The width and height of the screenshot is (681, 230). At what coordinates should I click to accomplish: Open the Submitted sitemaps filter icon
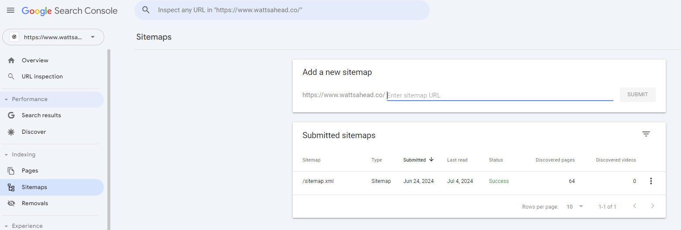646,134
